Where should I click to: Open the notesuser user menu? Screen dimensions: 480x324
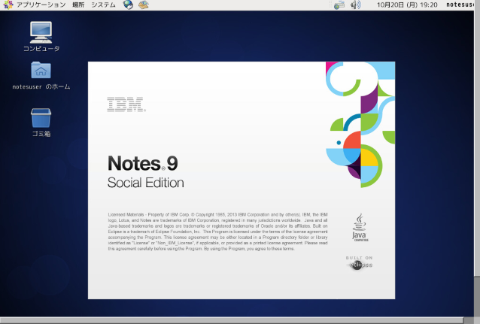coord(460,5)
